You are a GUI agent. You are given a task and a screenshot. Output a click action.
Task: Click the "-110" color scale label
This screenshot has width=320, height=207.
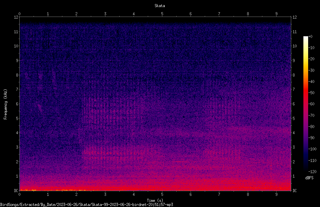[x=312, y=161]
